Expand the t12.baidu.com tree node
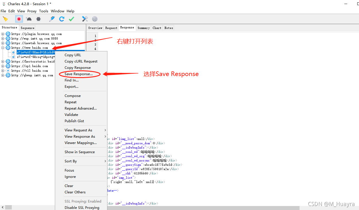Screen dimensions: 359x210 coord(3,71)
